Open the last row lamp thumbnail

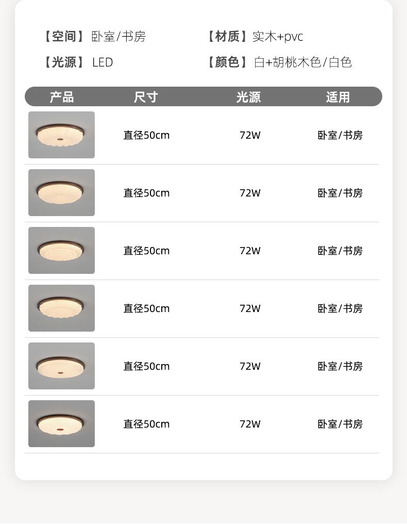pos(61,423)
